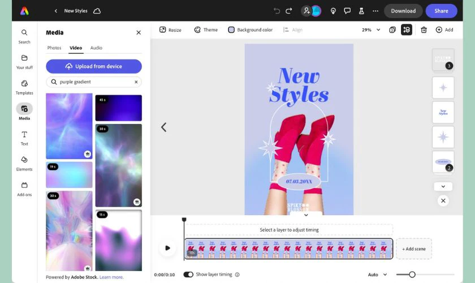Open Search in the left sidebar

(24, 36)
